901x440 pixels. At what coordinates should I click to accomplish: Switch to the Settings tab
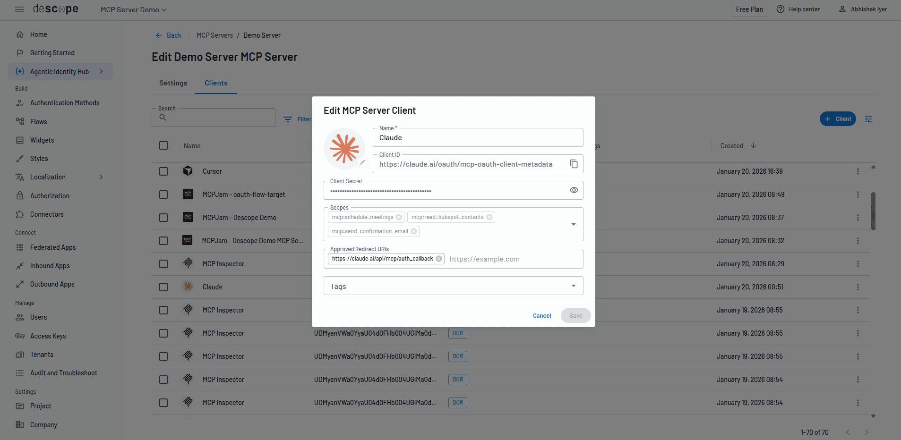point(173,83)
